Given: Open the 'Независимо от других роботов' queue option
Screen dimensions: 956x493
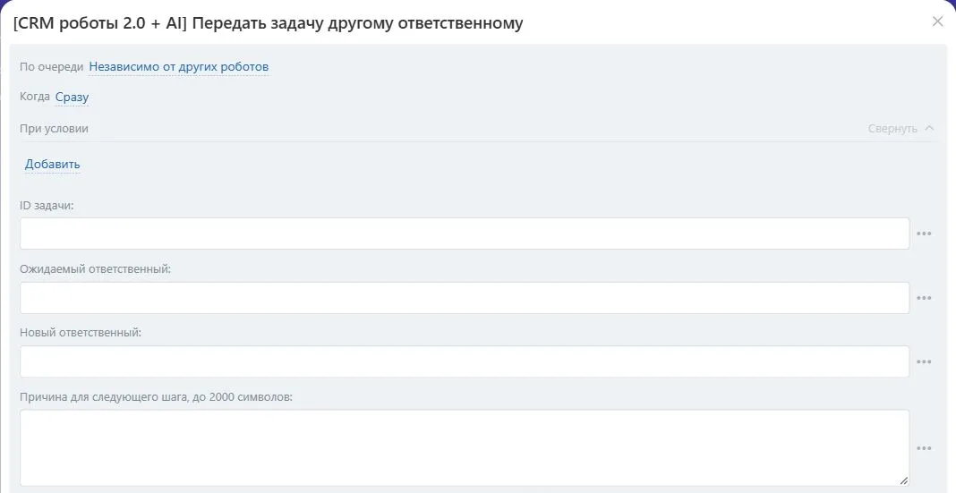Looking at the screenshot, I should click(179, 66).
